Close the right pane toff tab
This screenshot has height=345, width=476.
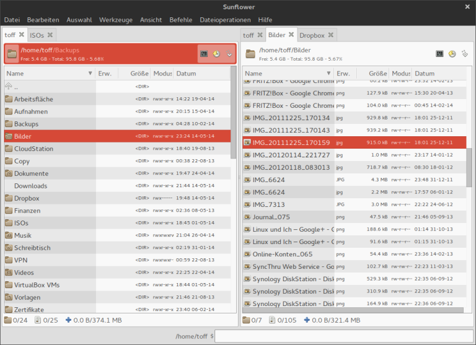coord(260,35)
